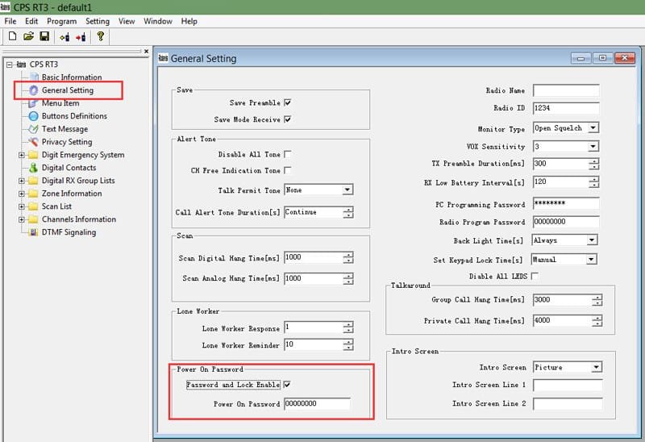Viewport: 645px width, 442px height.
Task: Click the Digit Emergency System folder icon
Action: pyautogui.click(x=33, y=155)
